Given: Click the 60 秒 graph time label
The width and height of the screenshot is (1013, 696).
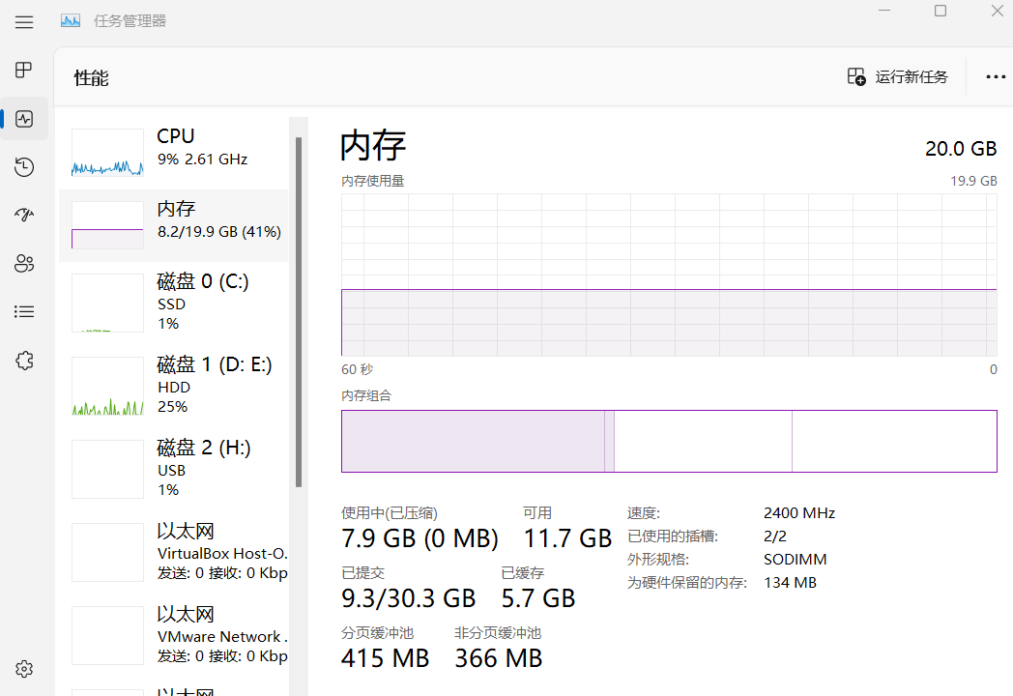Looking at the screenshot, I should [358, 369].
